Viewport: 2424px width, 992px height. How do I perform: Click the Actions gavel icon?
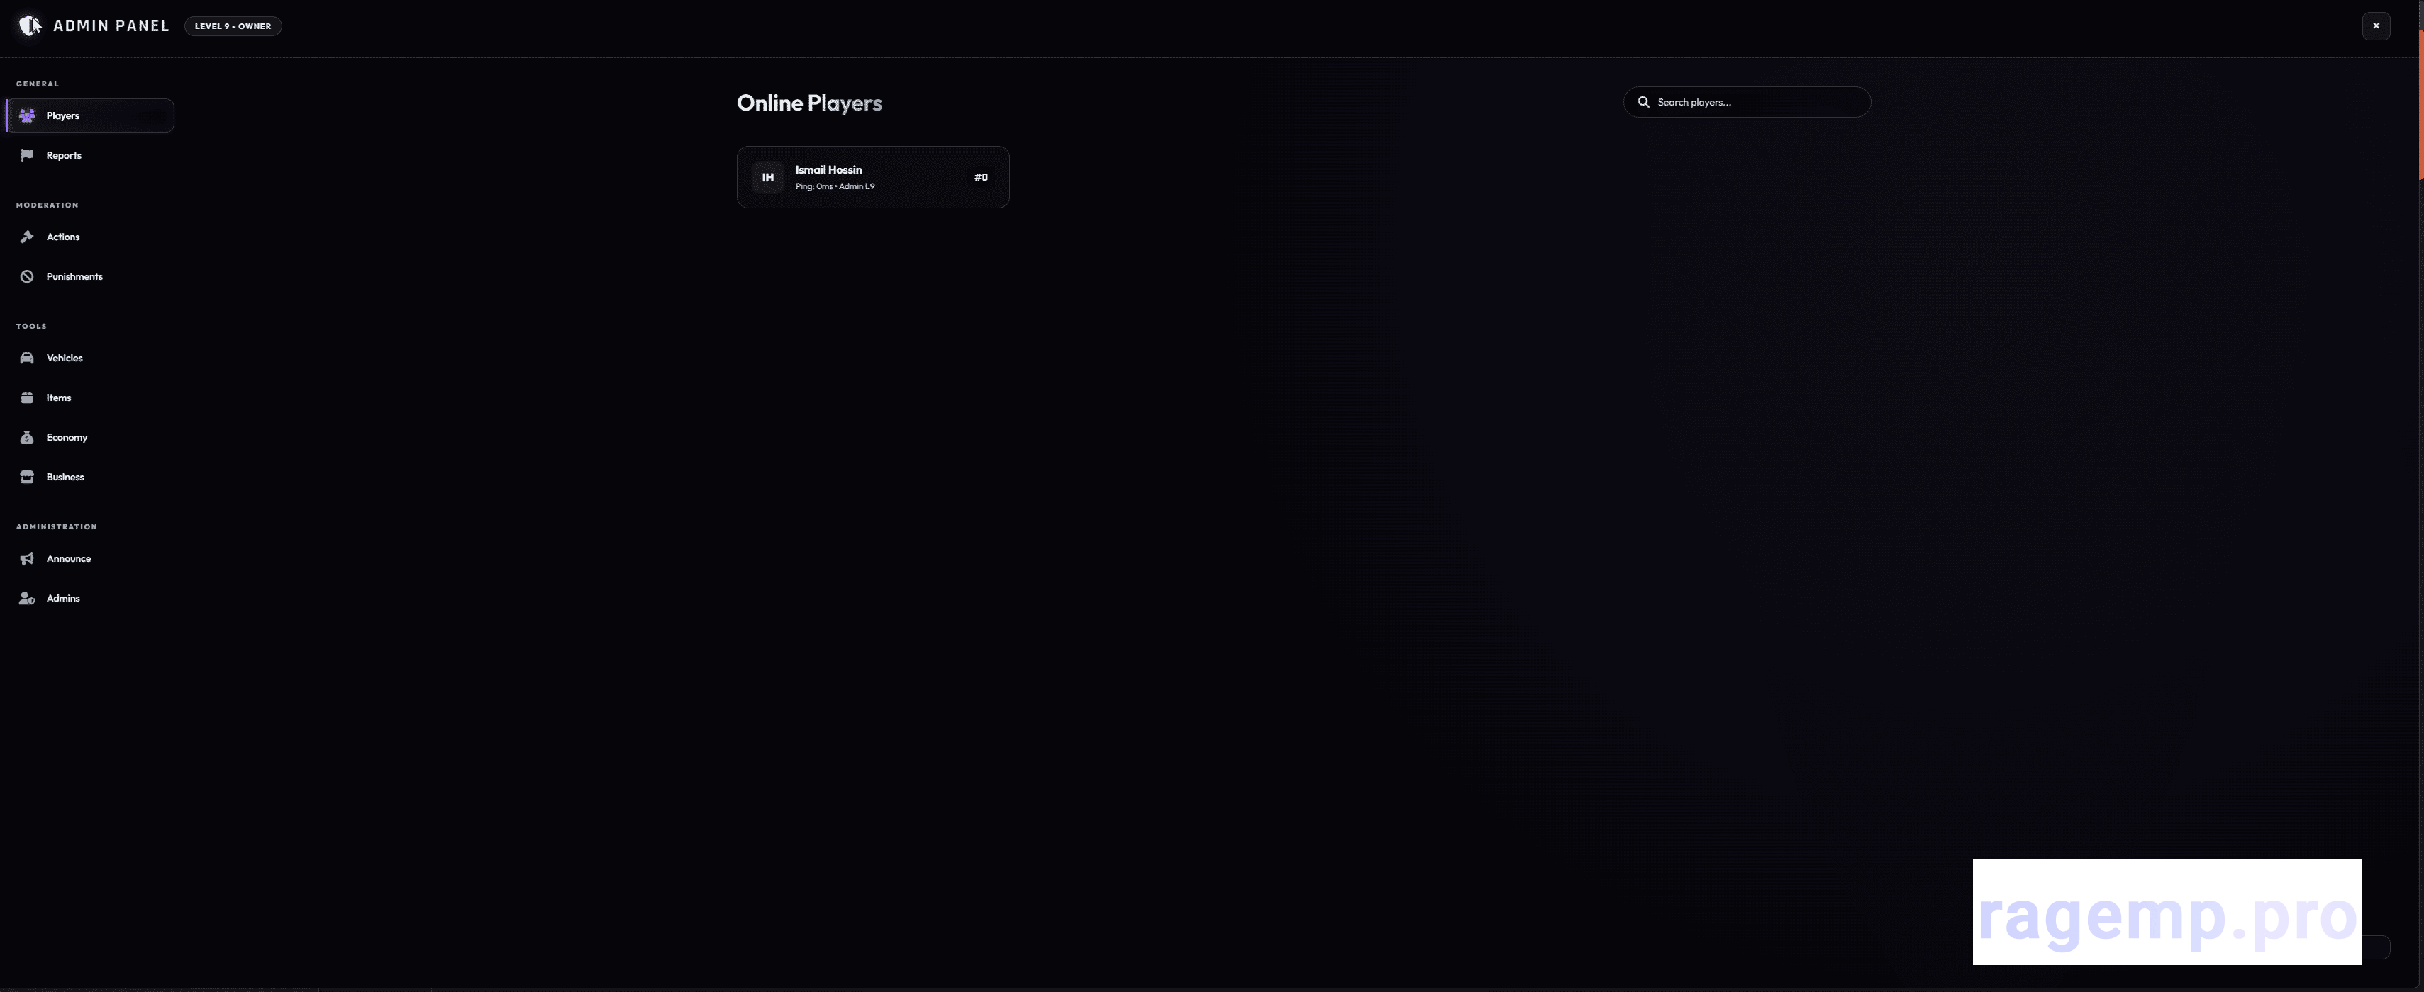(x=27, y=237)
